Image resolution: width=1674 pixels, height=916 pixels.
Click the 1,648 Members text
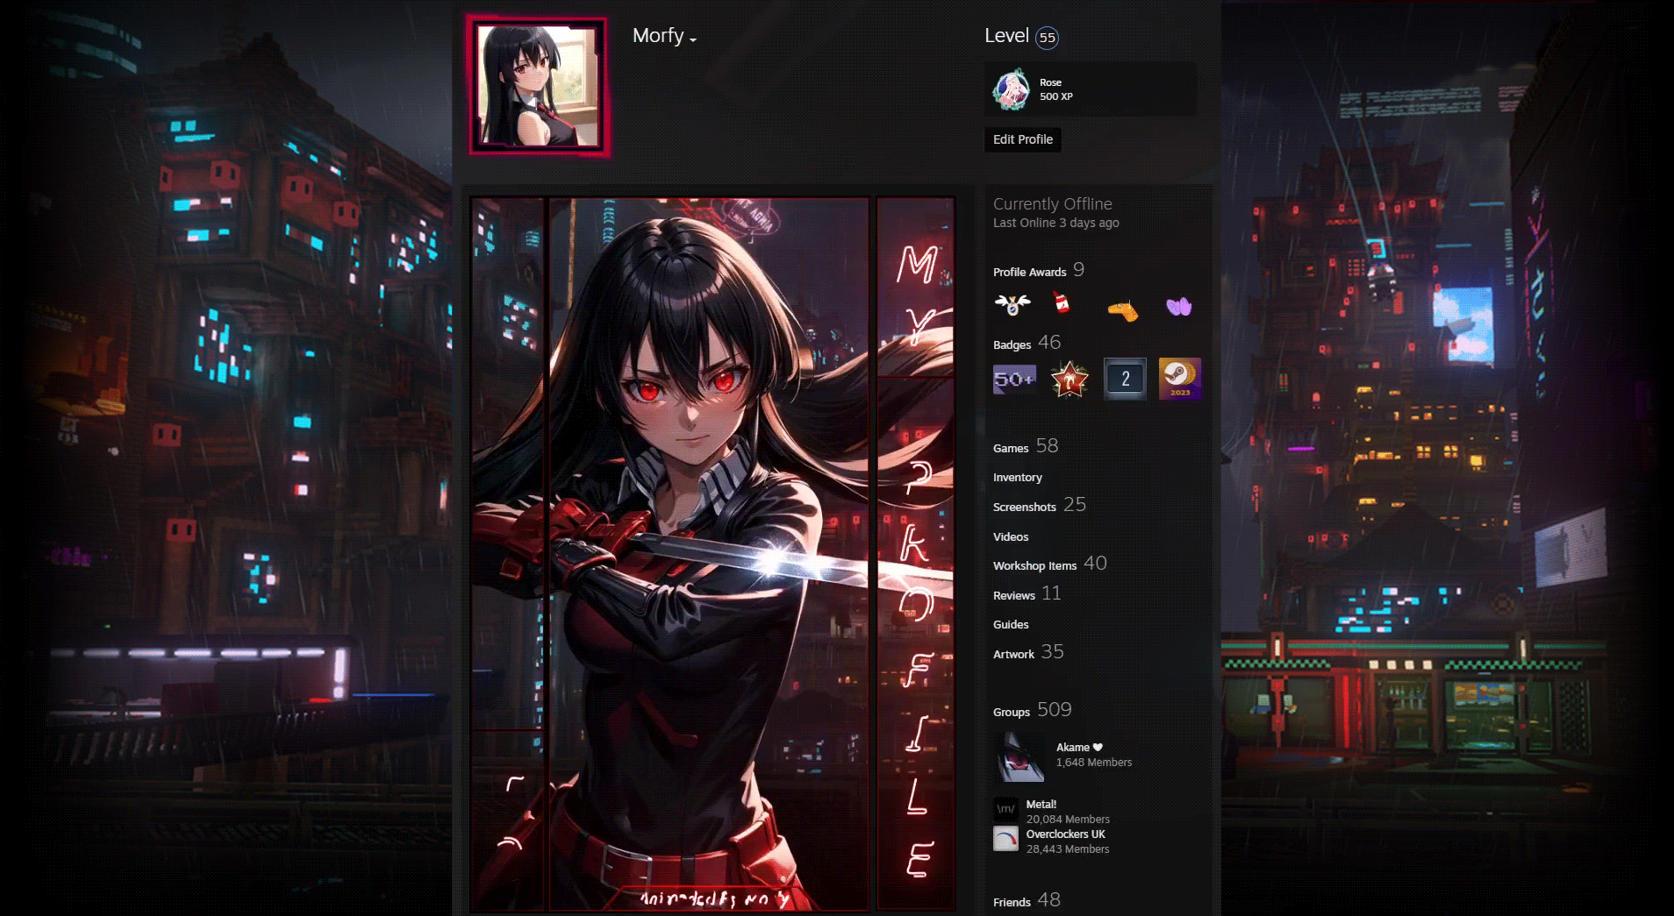click(1094, 763)
